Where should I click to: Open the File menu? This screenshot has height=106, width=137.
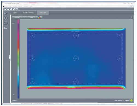[7, 6]
